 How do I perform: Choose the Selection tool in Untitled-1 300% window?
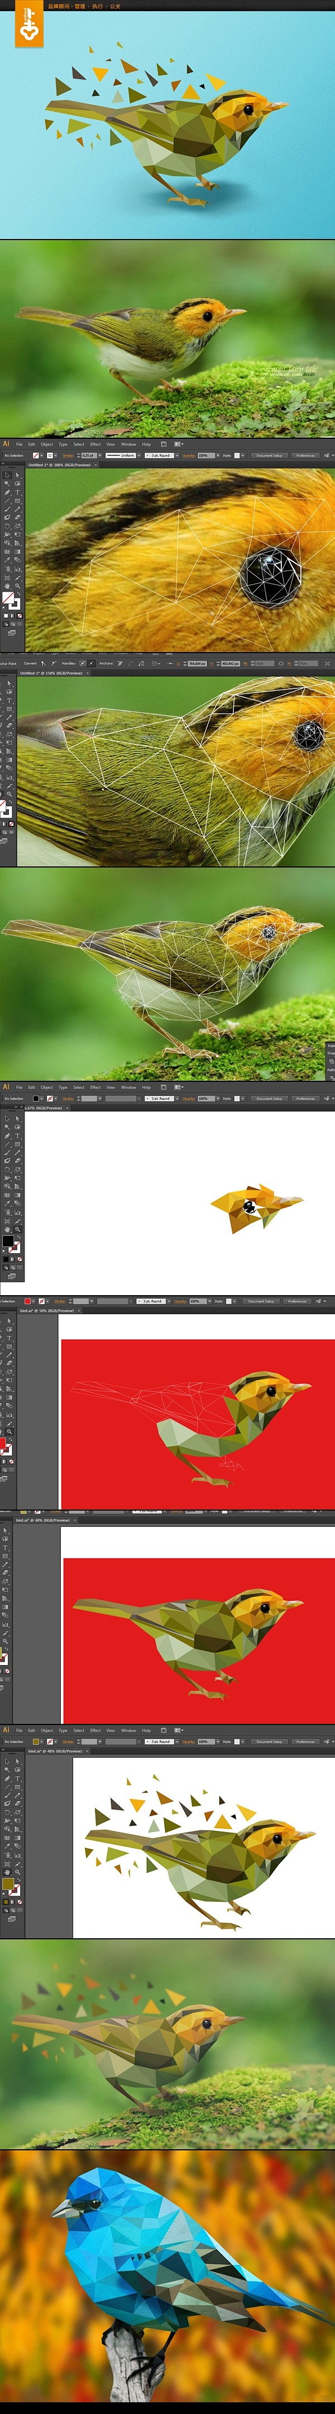[7, 476]
